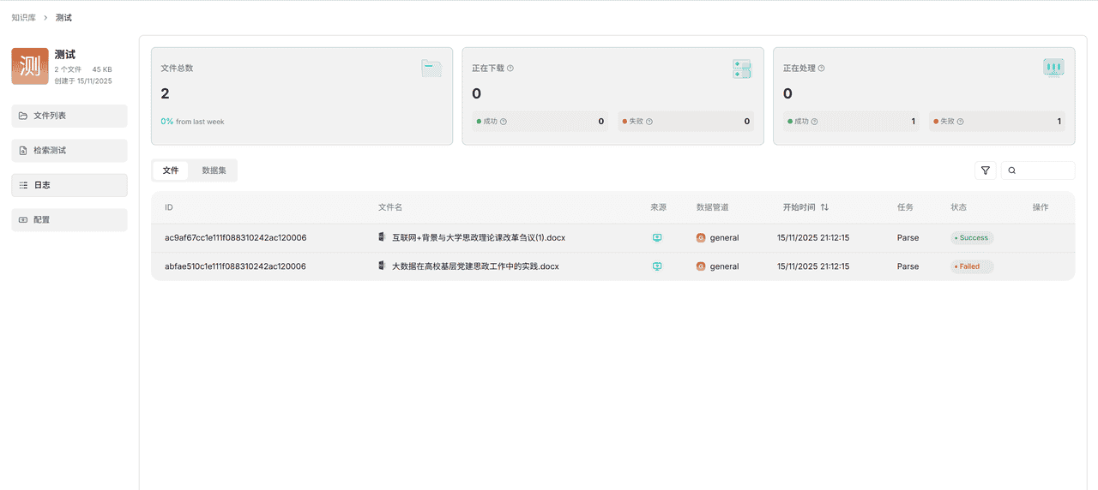
Task: Click Parse task in the Success row
Action: (x=908, y=238)
